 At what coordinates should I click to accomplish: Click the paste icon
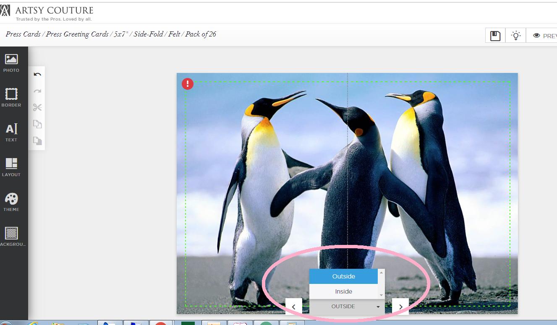(37, 141)
